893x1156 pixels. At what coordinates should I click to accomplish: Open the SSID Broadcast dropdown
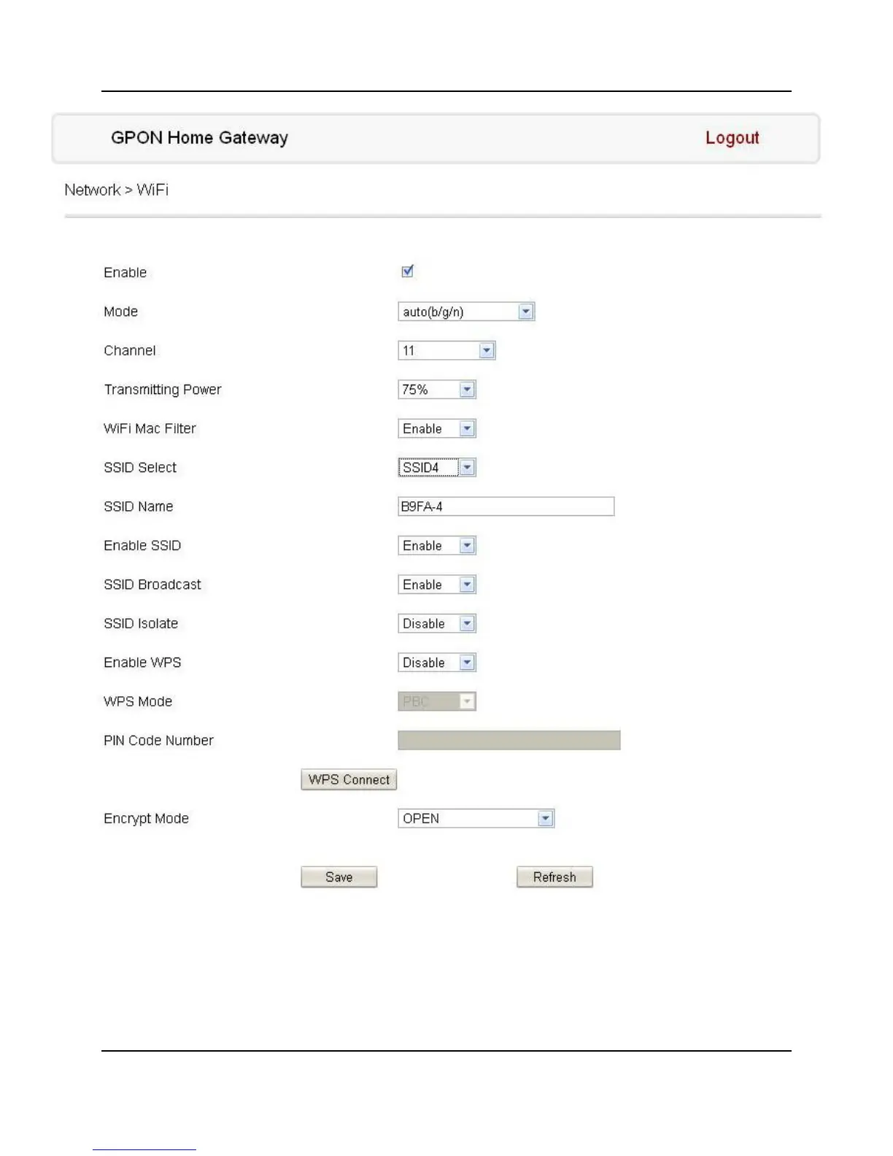[436, 585]
